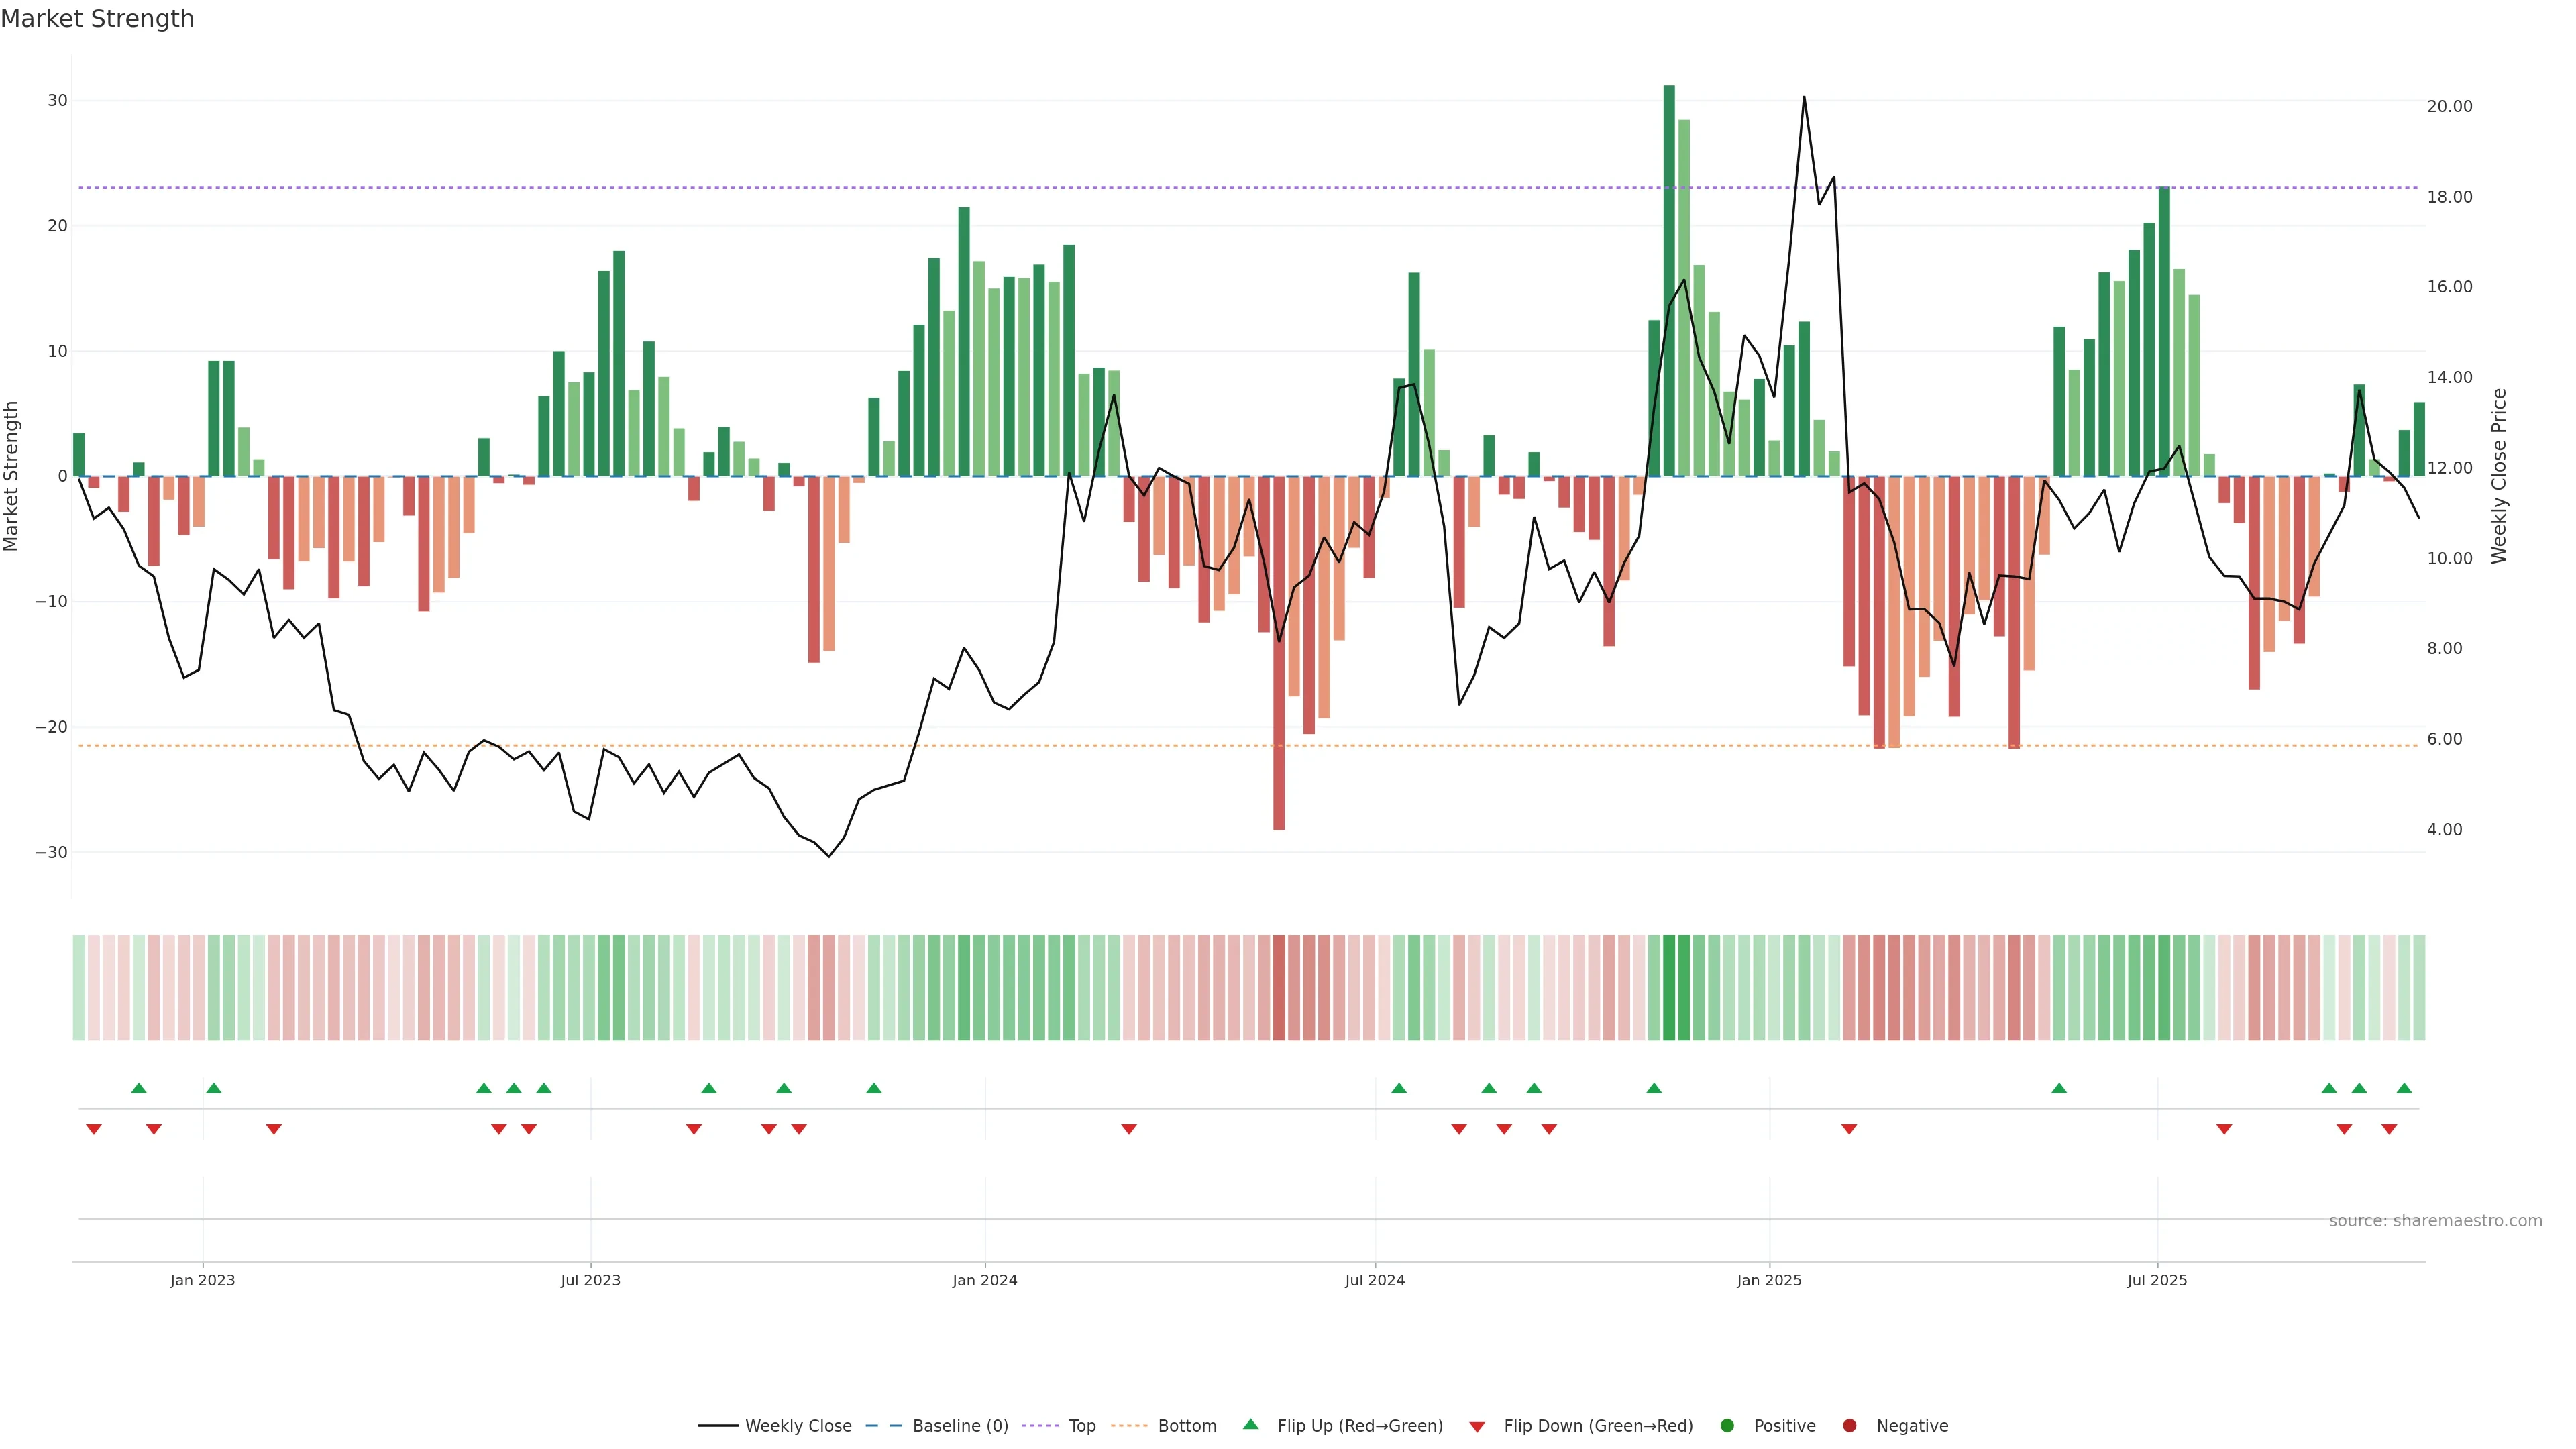
Task: Click the Weekly Close Price axis title
Action: coord(2499,476)
